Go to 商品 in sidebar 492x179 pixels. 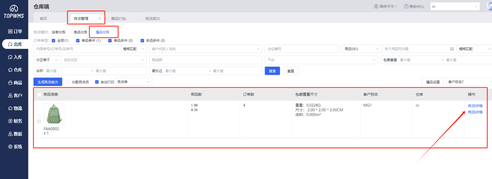point(10,83)
